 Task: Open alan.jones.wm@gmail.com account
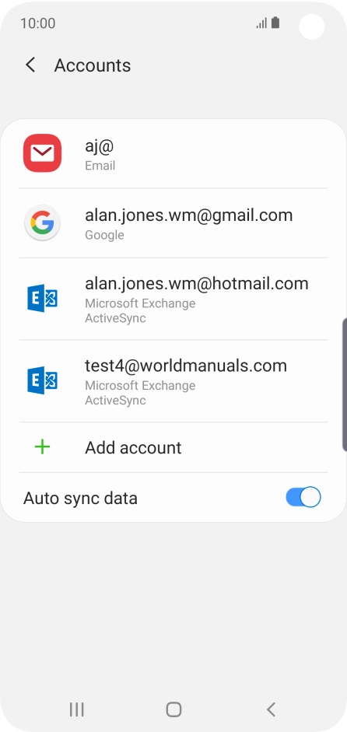(x=173, y=223)
